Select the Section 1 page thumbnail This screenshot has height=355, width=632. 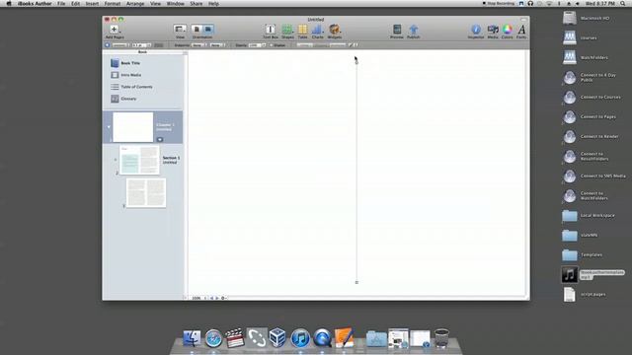(x=139, y=160)
